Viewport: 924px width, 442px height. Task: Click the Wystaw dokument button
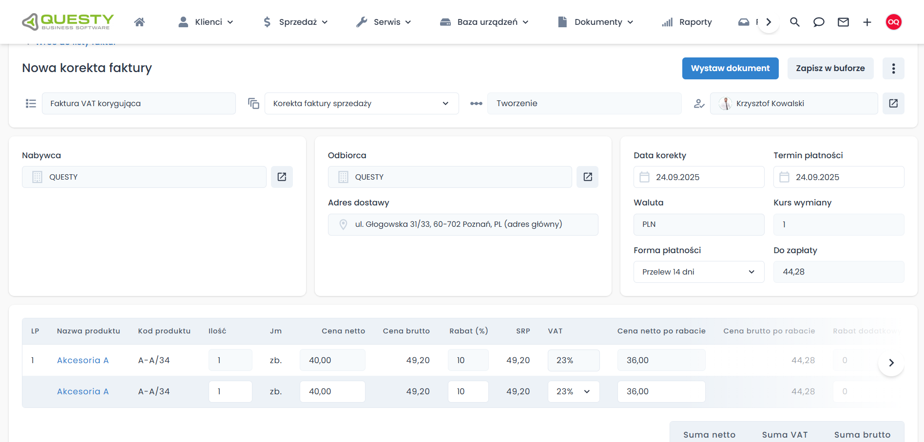click(730, 68)
